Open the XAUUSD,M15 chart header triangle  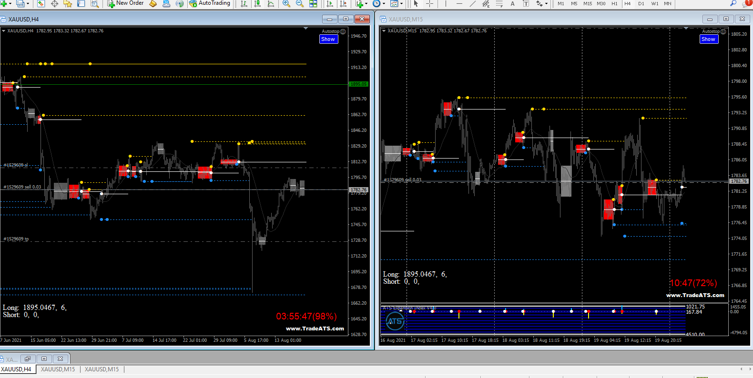coord(384,30)
